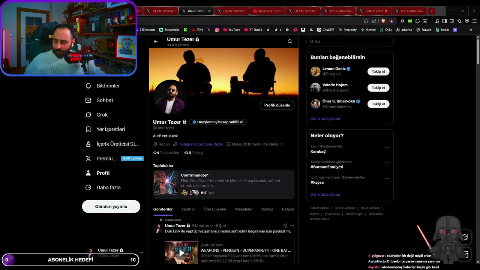The image size is (480, 270).
Task: Search this profile with magnifier icon
Action: point(290,42)
